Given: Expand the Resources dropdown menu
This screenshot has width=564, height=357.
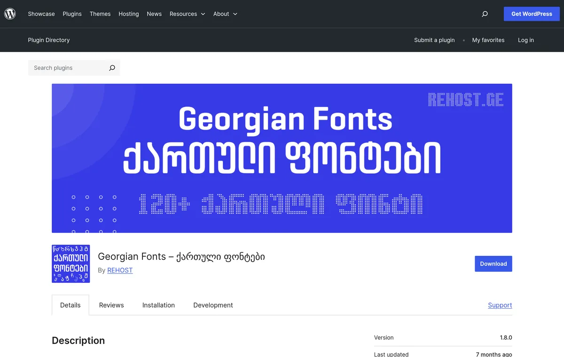Looking at the screenshot, I should tap(188, 14).
